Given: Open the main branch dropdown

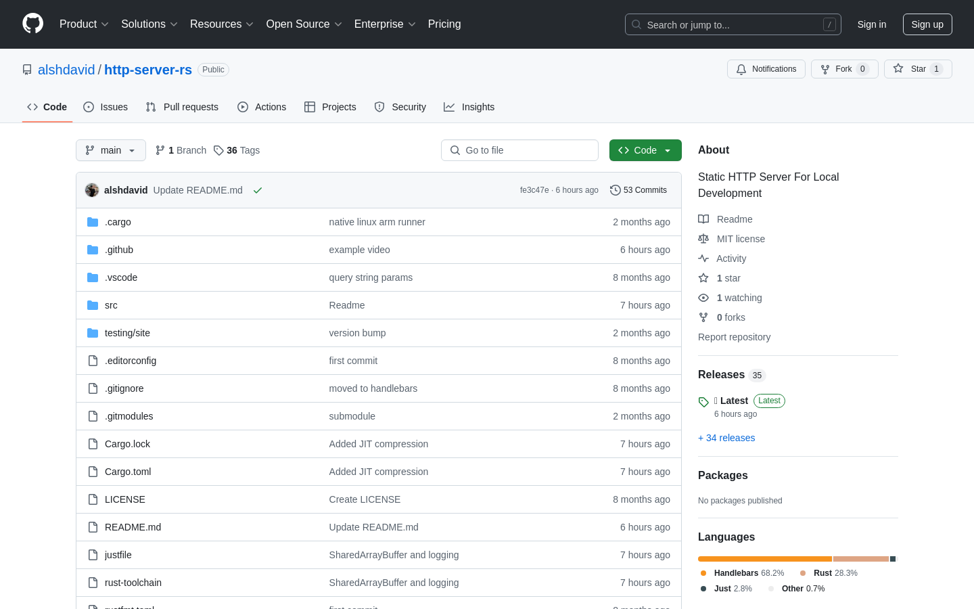Looking at the screenshot, I should (111, 150).
